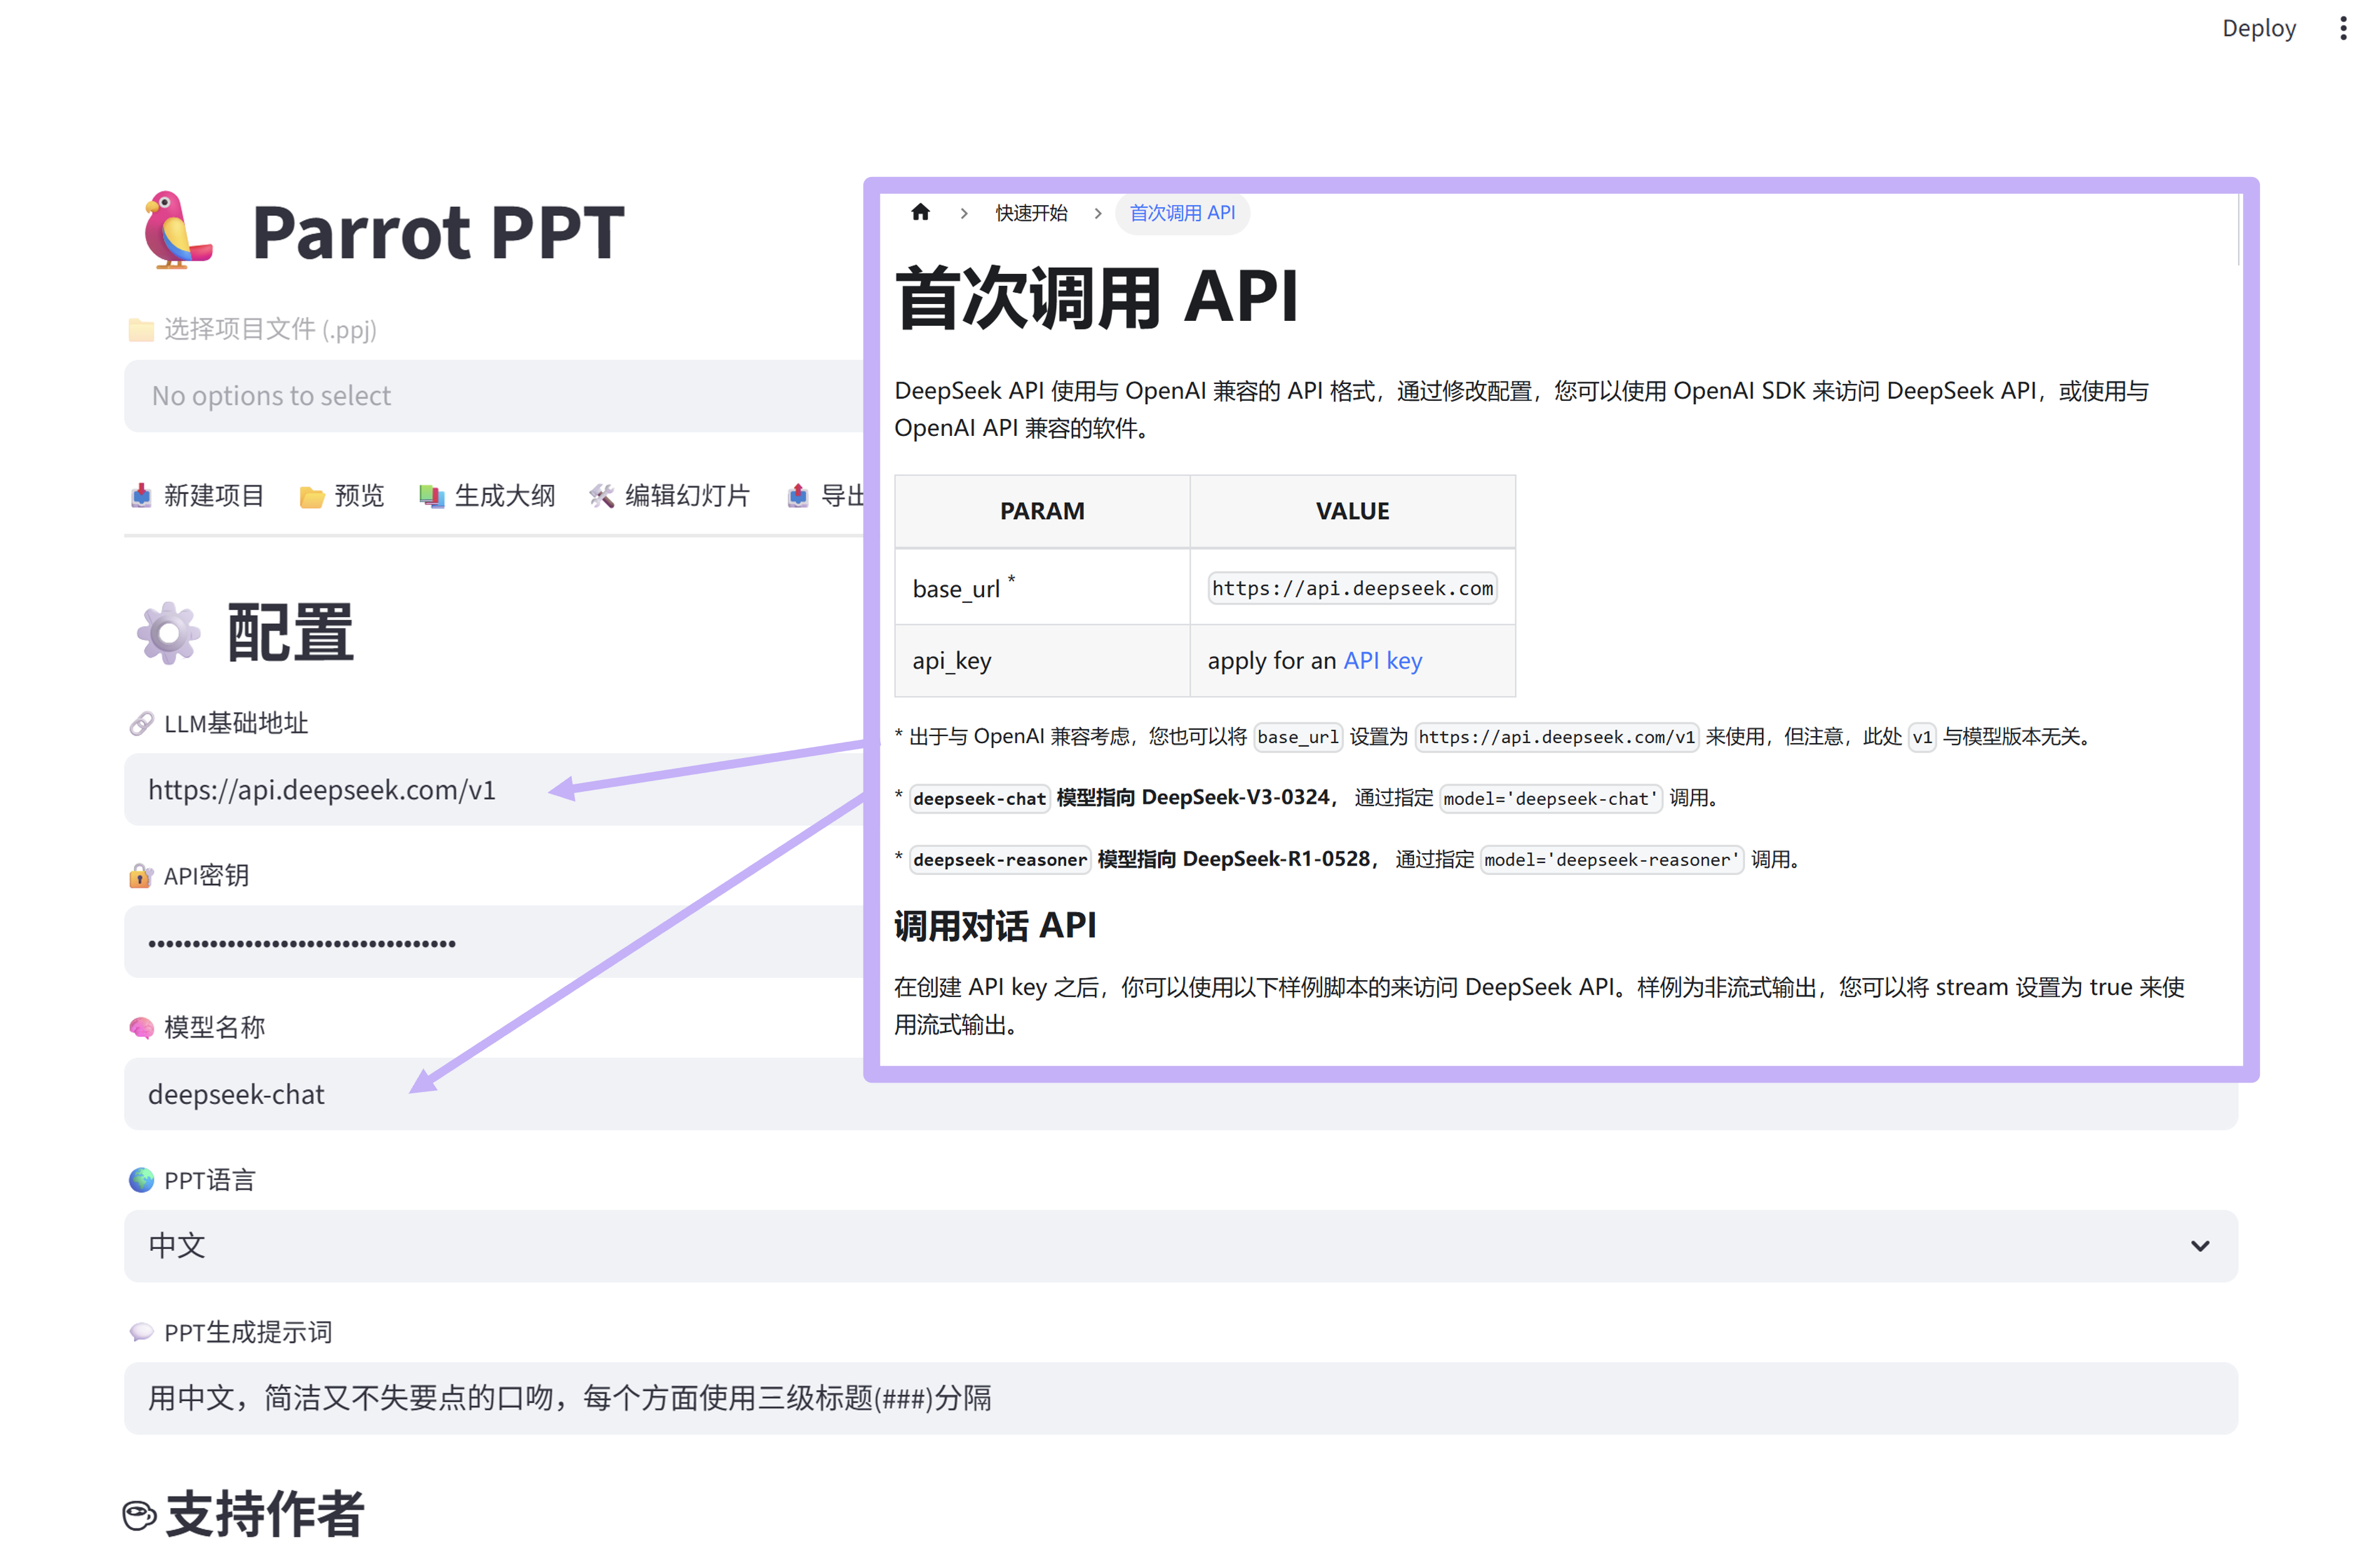The width and height of the screenshot is (2380, 1548).
Task: Click model='deepseek-chat' code snippet
Action: [1550, 799]
